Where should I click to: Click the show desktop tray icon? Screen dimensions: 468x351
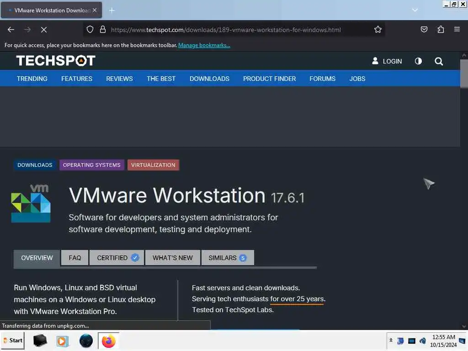click(x=462, y=340)
